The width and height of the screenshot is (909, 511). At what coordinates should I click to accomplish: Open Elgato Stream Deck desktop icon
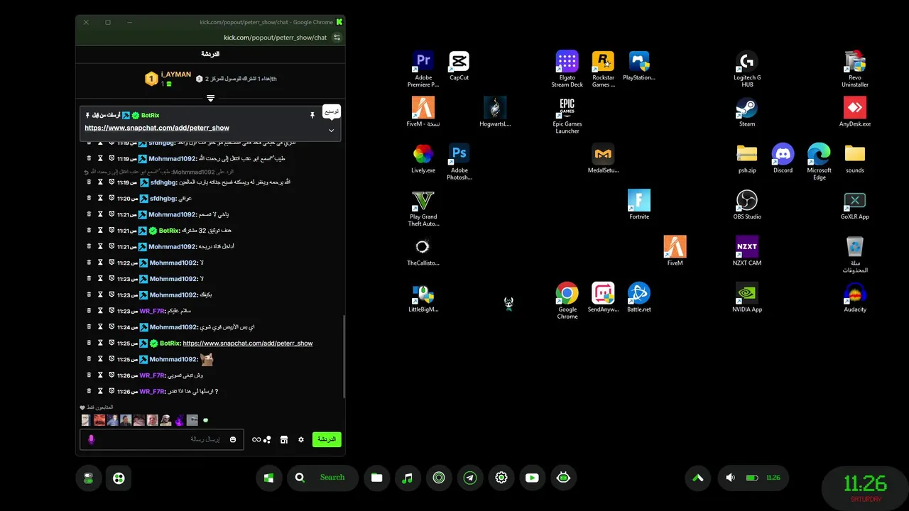pos(567,69)
